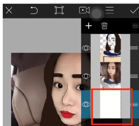Hide the photo layer
Image resolution: width=139 pixels, height=126 pixels.
click(x=86, y=76)
